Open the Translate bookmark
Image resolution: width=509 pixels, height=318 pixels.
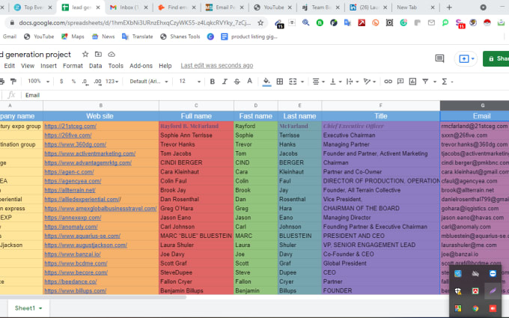click(137, 37)
